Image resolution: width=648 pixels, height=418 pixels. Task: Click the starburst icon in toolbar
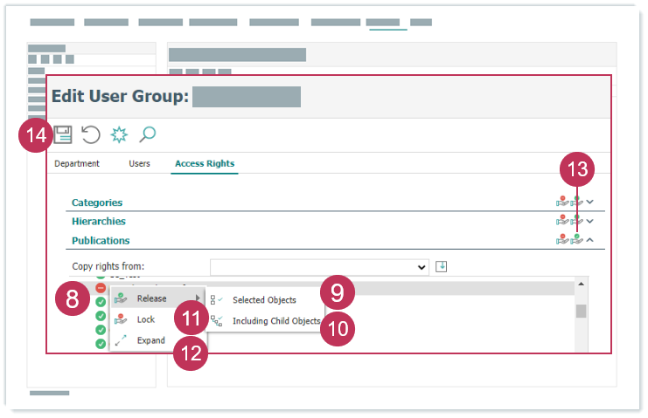coord(120,134)
